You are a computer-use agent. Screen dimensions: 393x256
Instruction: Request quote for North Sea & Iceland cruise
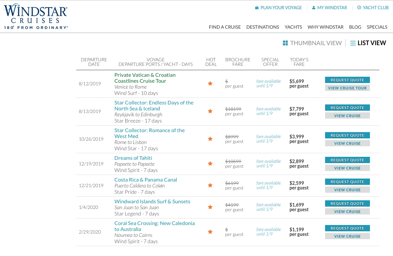point(348,108)
